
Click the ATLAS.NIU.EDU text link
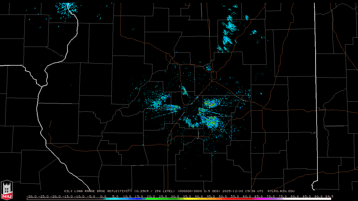point(281,191)
